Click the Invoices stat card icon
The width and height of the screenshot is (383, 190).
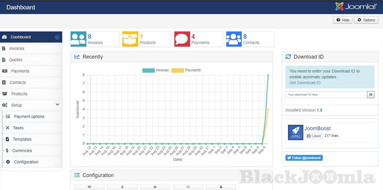click(x=78, y=39)
